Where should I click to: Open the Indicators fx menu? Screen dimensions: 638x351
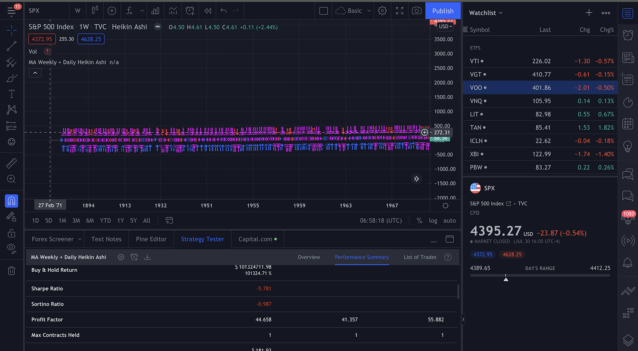(129, 11)
